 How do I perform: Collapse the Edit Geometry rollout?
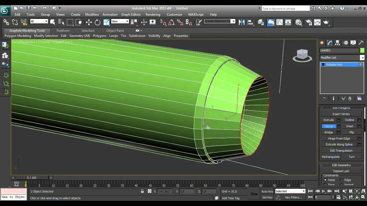click(341, 165)
